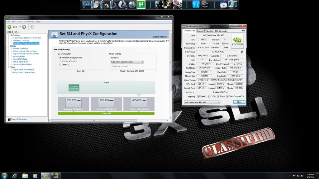Viewport: 319px width, 179px height.
Task: Open the Help menu in NVIDIA Control Panel
Action: (x=38, y=22)
